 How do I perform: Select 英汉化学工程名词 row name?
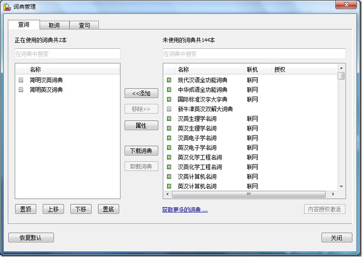(x=200, y=157)
